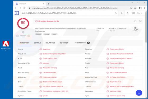148x99 pixels.
Task: Open the Chrome profile icon
Action: click(140, 8)
